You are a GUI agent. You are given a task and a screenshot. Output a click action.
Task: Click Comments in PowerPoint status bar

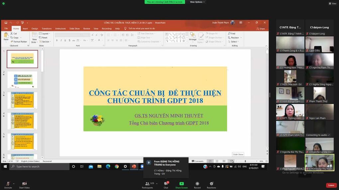tap(198, 161)
